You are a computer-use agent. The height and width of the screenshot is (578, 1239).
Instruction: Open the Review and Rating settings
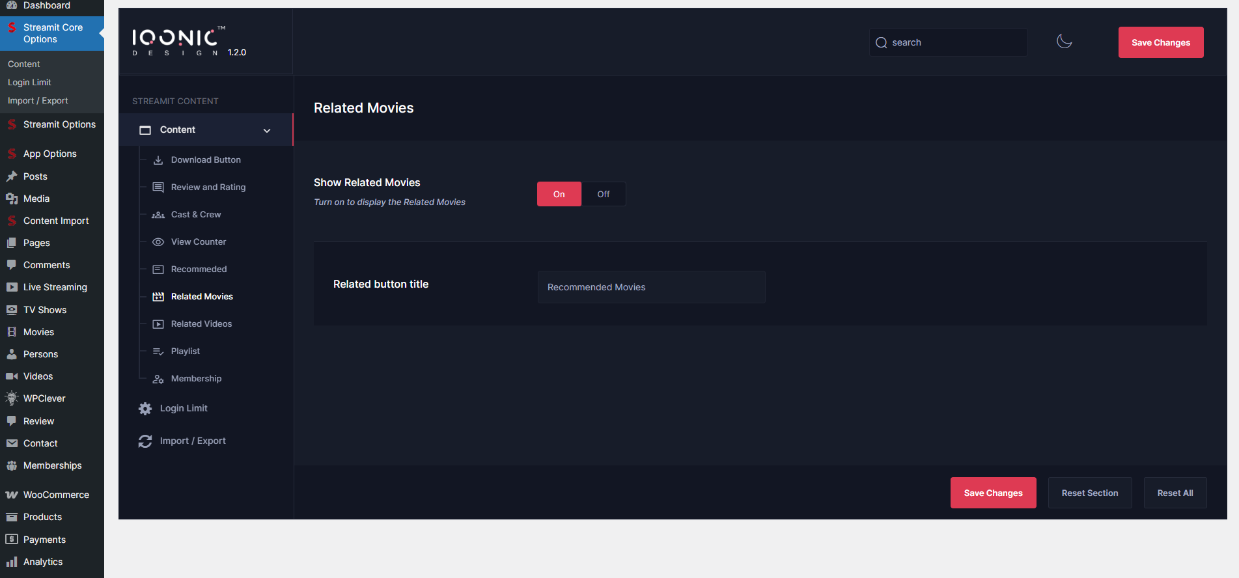pyautogui.click(x=208, y=187)
